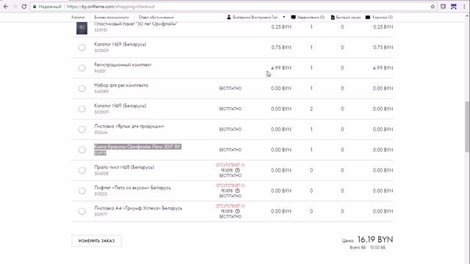Click the circle beside paid Каталог №9 (0.75 BYN)

82,47
